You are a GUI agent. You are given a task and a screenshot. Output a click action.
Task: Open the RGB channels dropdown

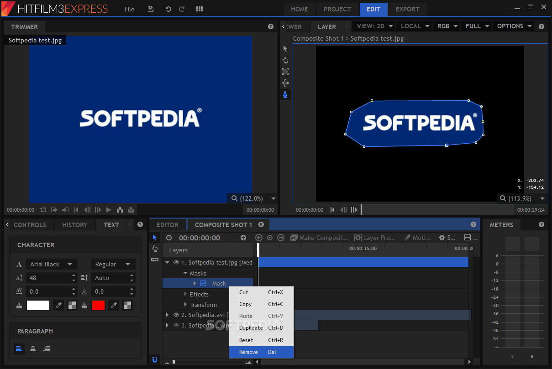click(447, 26)
